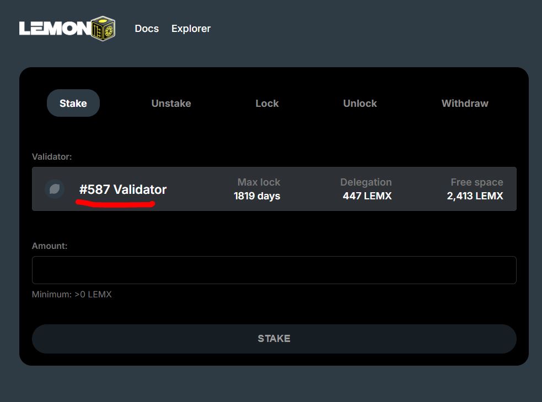The width and height of the screenshot is (542, 402).
Task: Switch to the Unstake tab
Action: coord(171,104)
